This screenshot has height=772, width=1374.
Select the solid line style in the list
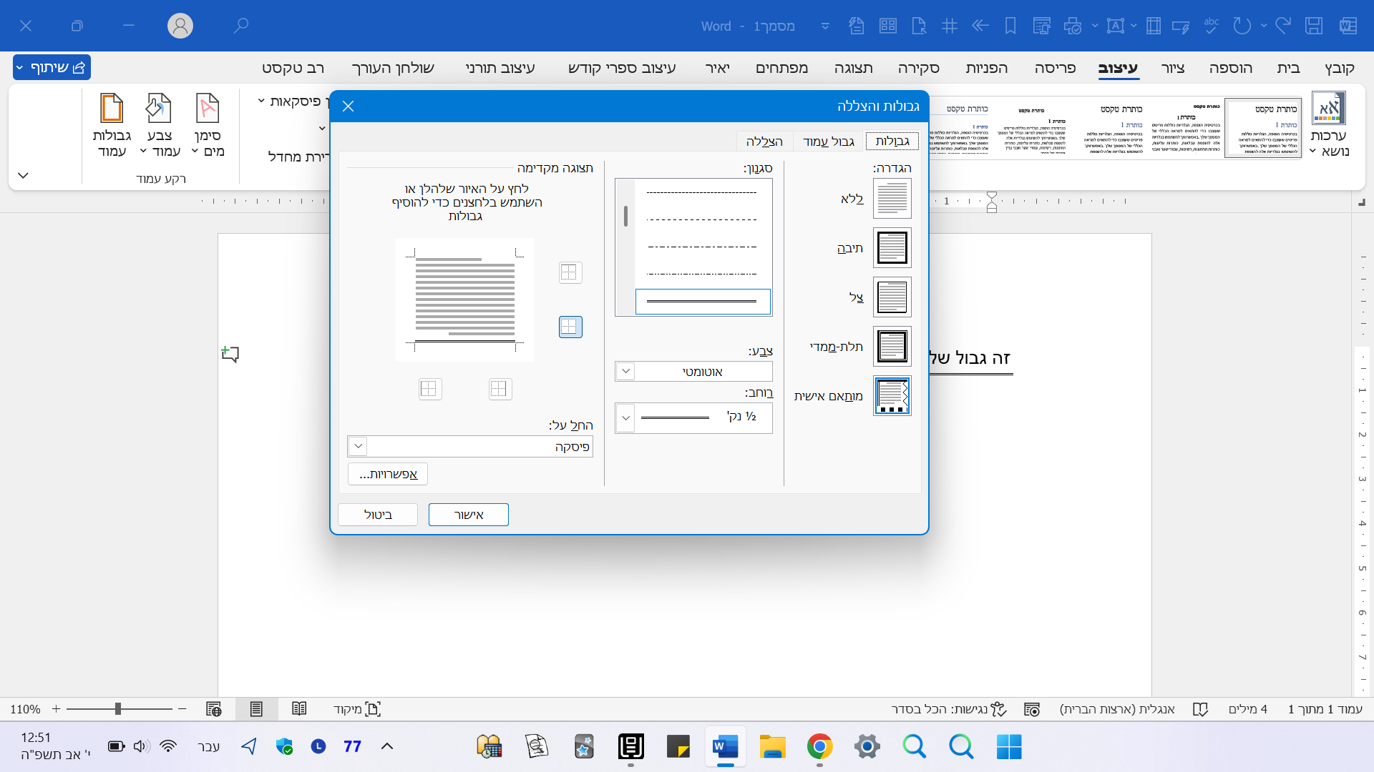pos(702,302)
